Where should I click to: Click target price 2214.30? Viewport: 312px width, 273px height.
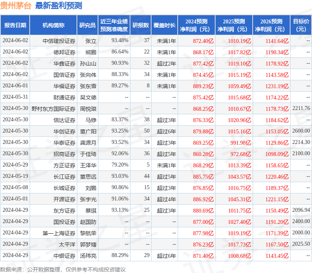tap(301, 142)
